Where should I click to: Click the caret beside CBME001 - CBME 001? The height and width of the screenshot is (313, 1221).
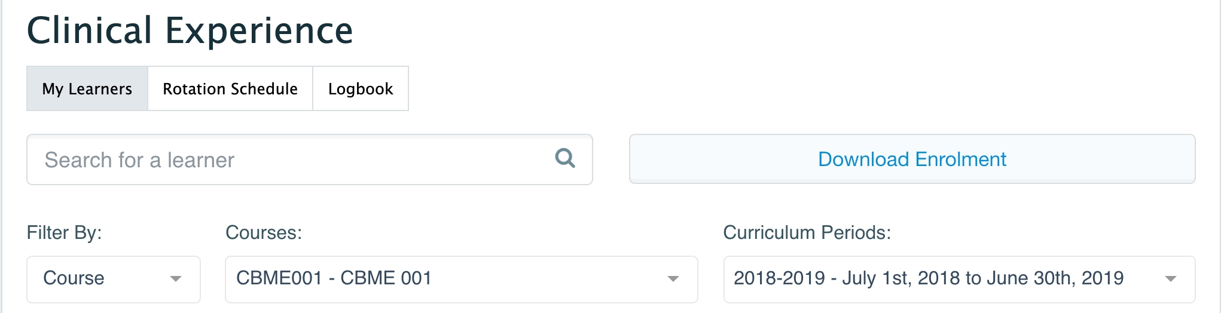pyautogui.click(x=673, y=279)
